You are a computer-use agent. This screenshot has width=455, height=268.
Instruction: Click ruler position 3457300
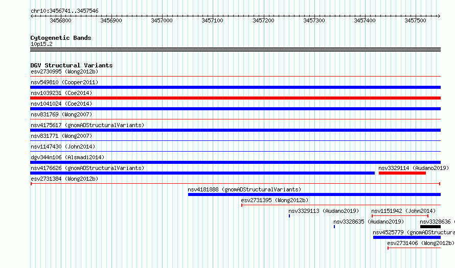(314, 20)
